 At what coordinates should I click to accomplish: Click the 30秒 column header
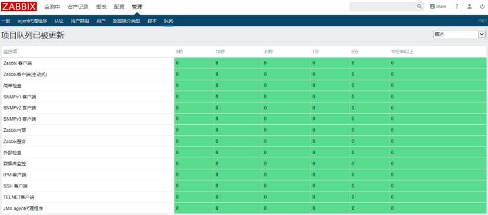[268, 52]
